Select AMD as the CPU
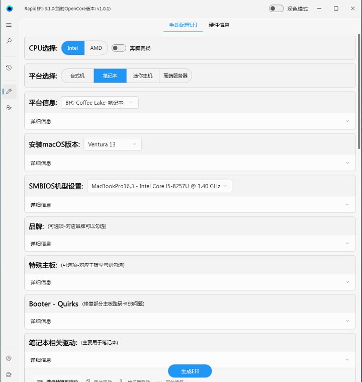Image resolution: width=362 pixels, height=382 pixels. pyautogui.click(x=96, y=48)
